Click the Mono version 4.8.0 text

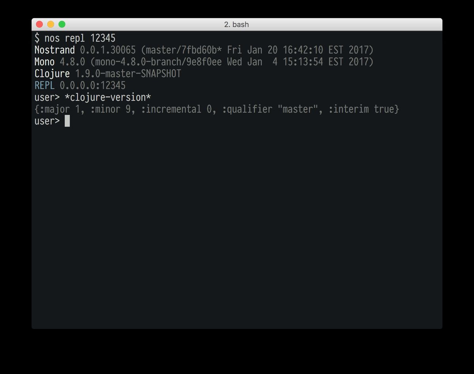(72, 62)
